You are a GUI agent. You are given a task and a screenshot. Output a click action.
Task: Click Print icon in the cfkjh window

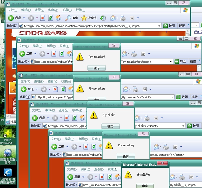(x=134, y=54)
